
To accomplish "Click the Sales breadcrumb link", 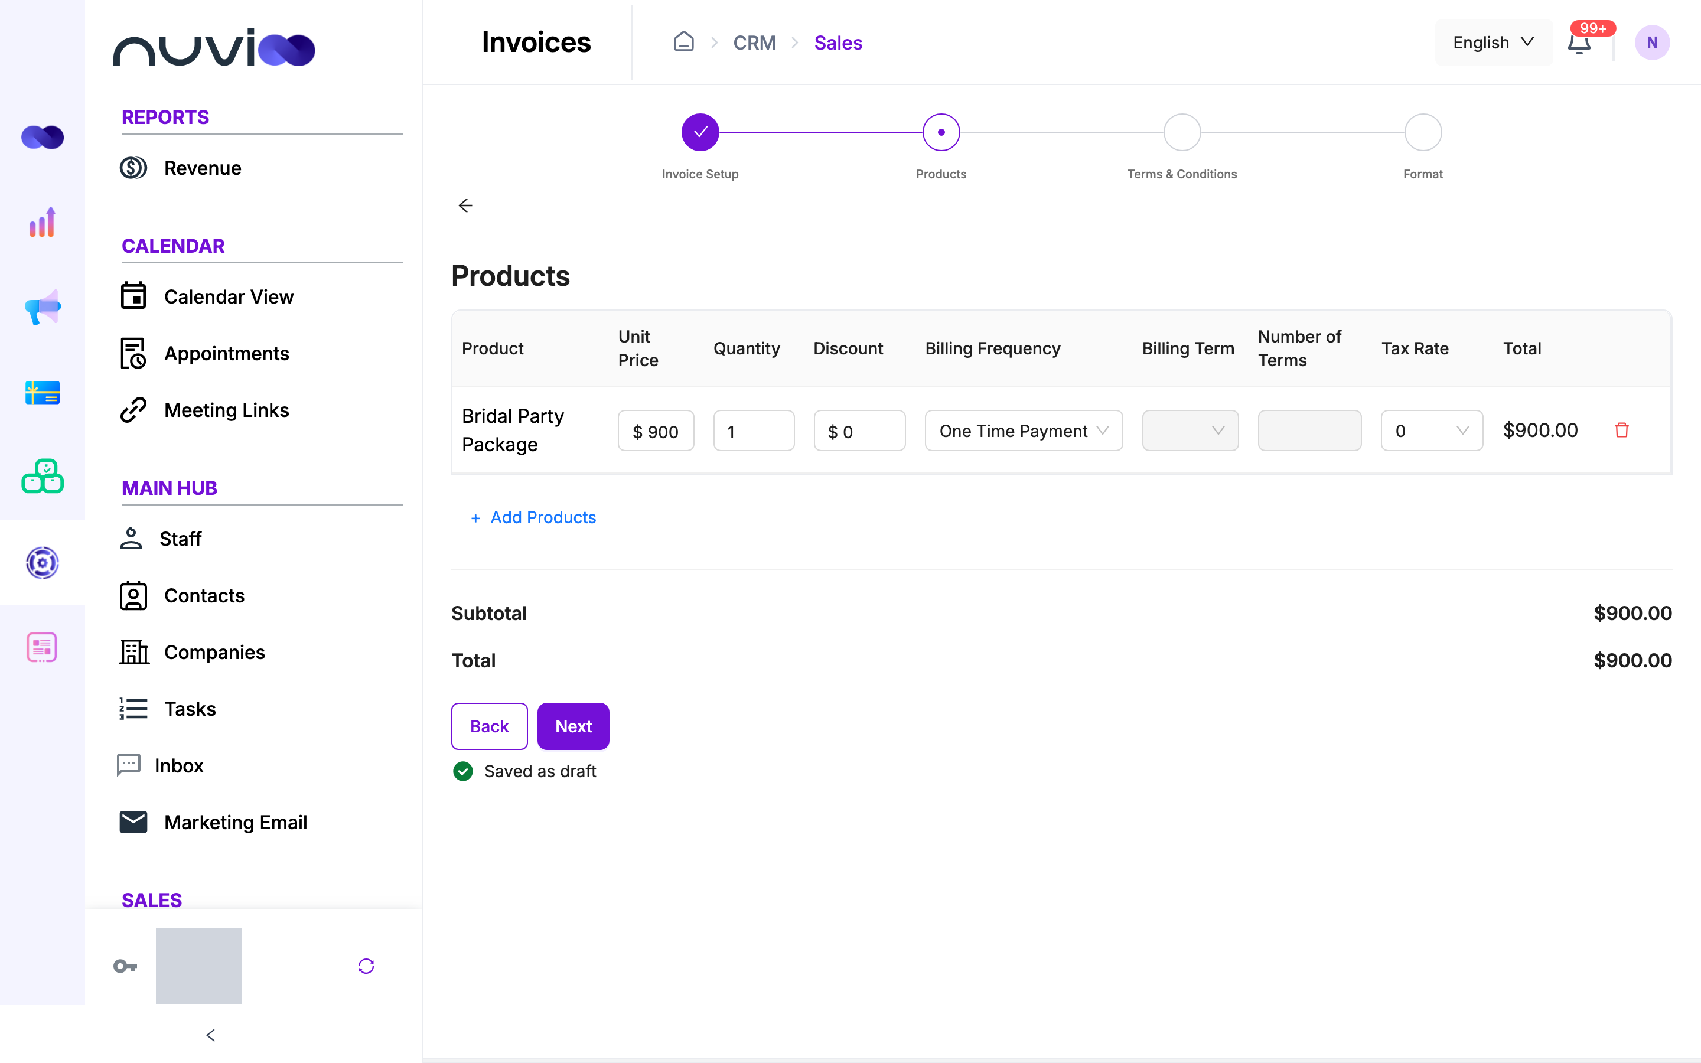I will coord(838,43).
